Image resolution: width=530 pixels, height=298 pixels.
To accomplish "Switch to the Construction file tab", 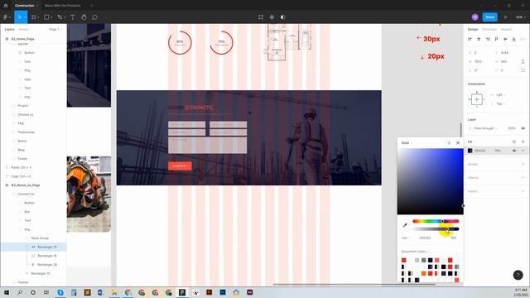I will pos(24,6).
